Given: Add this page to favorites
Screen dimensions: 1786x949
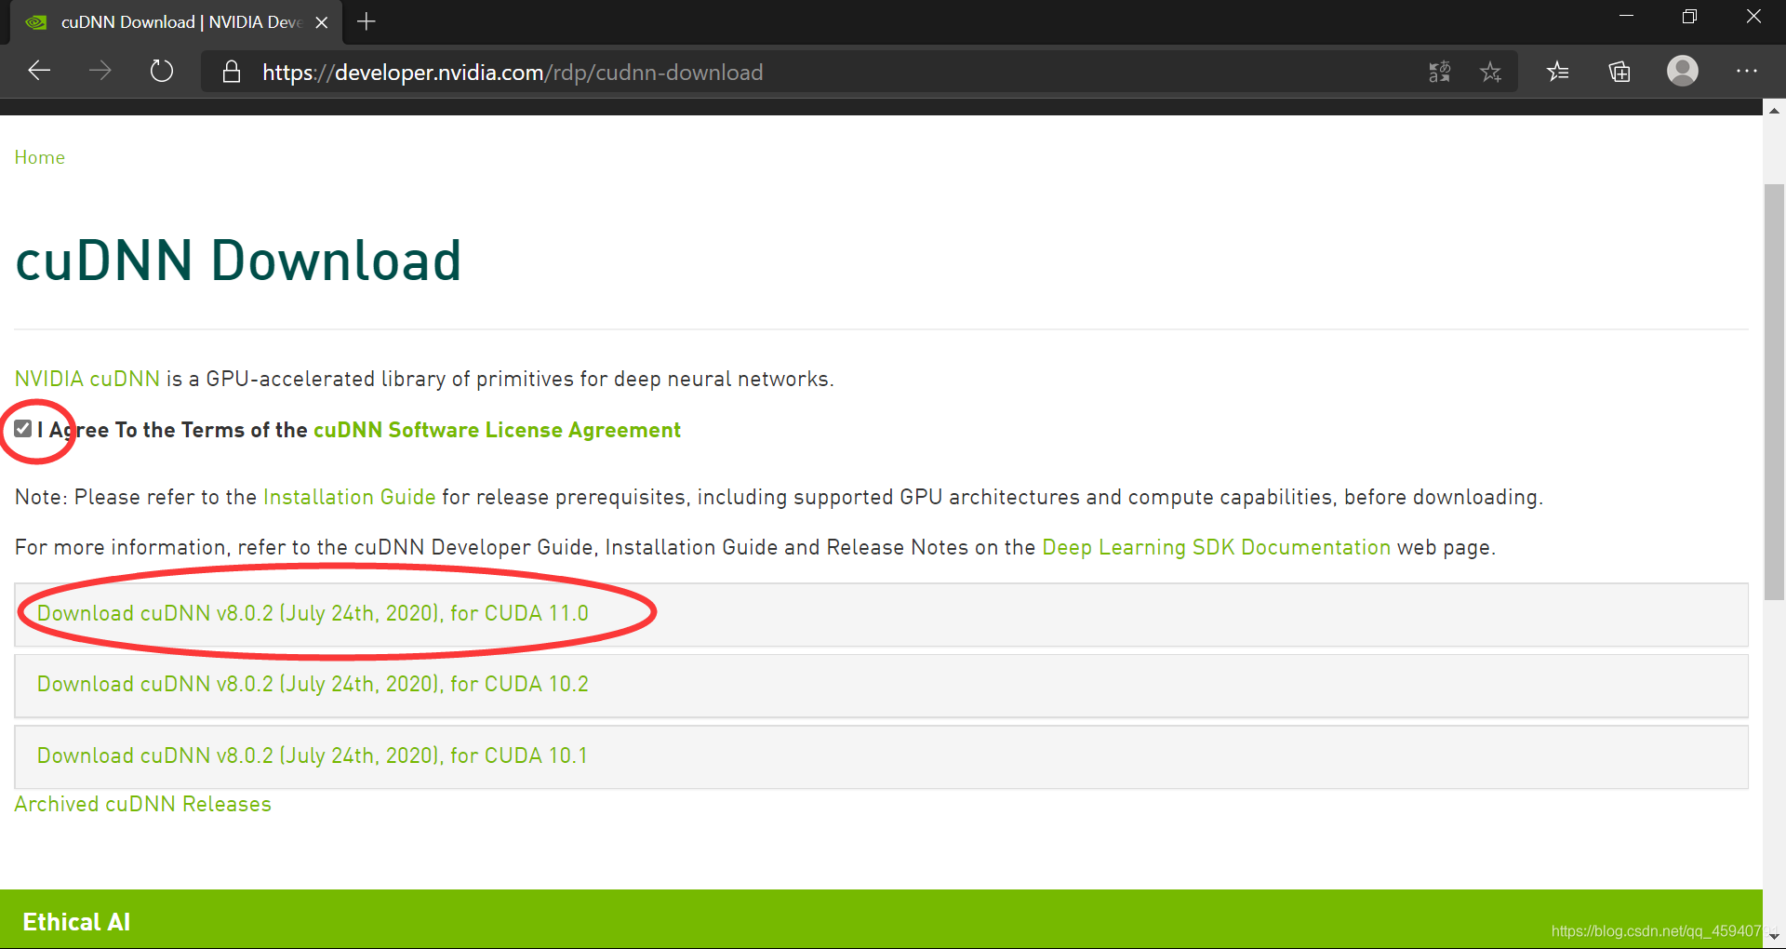Looking at the screenshot, I should pyautogui.click(x=1490, y=72).
